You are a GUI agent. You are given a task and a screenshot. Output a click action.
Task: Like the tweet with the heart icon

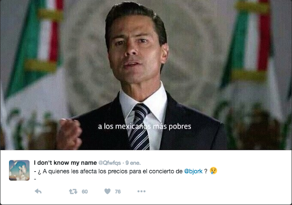point(108,191)
